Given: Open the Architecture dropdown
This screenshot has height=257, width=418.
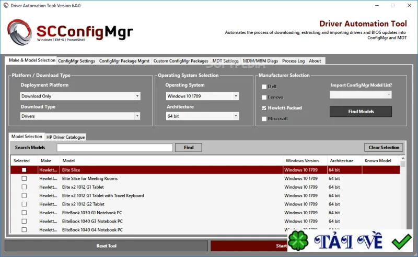Looking at the screenshot, I should (x=202, y=116).
